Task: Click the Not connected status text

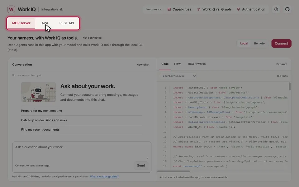Action: click(92, 38)
